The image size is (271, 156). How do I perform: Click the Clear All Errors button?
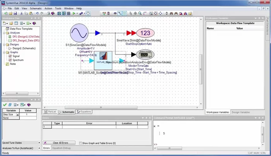tap(59, 143)
